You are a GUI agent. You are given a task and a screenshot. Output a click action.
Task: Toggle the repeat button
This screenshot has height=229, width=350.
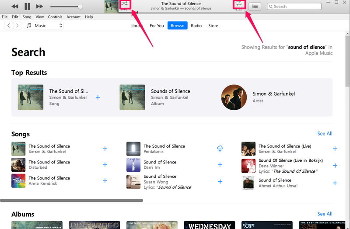pos(239,4)
